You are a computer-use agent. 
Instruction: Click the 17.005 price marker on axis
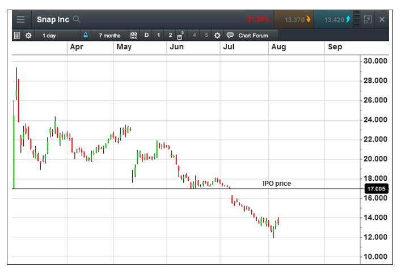376,189
